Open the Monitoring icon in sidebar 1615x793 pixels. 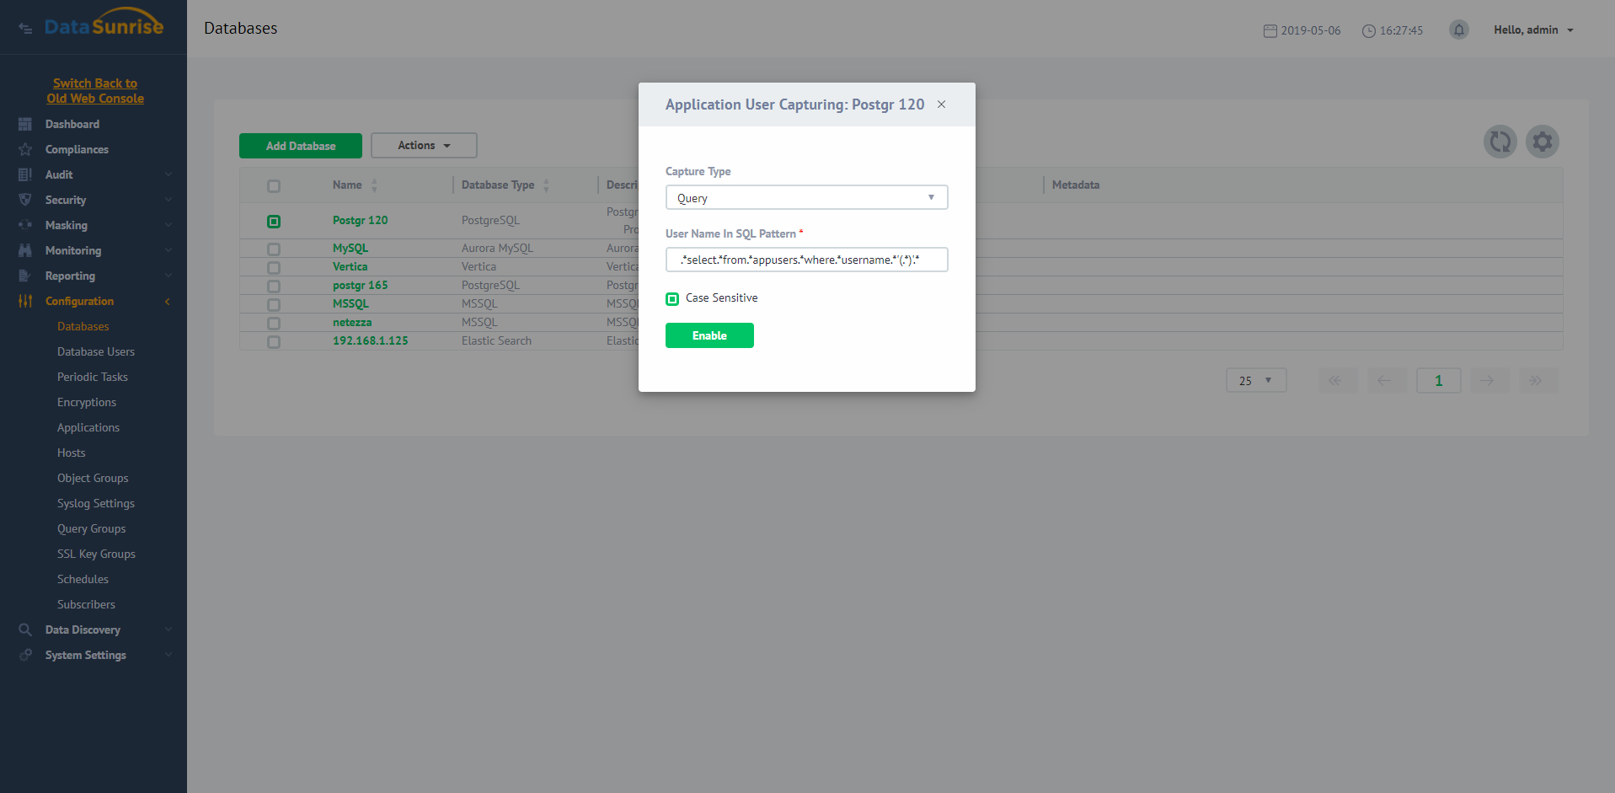pos(25,250)
